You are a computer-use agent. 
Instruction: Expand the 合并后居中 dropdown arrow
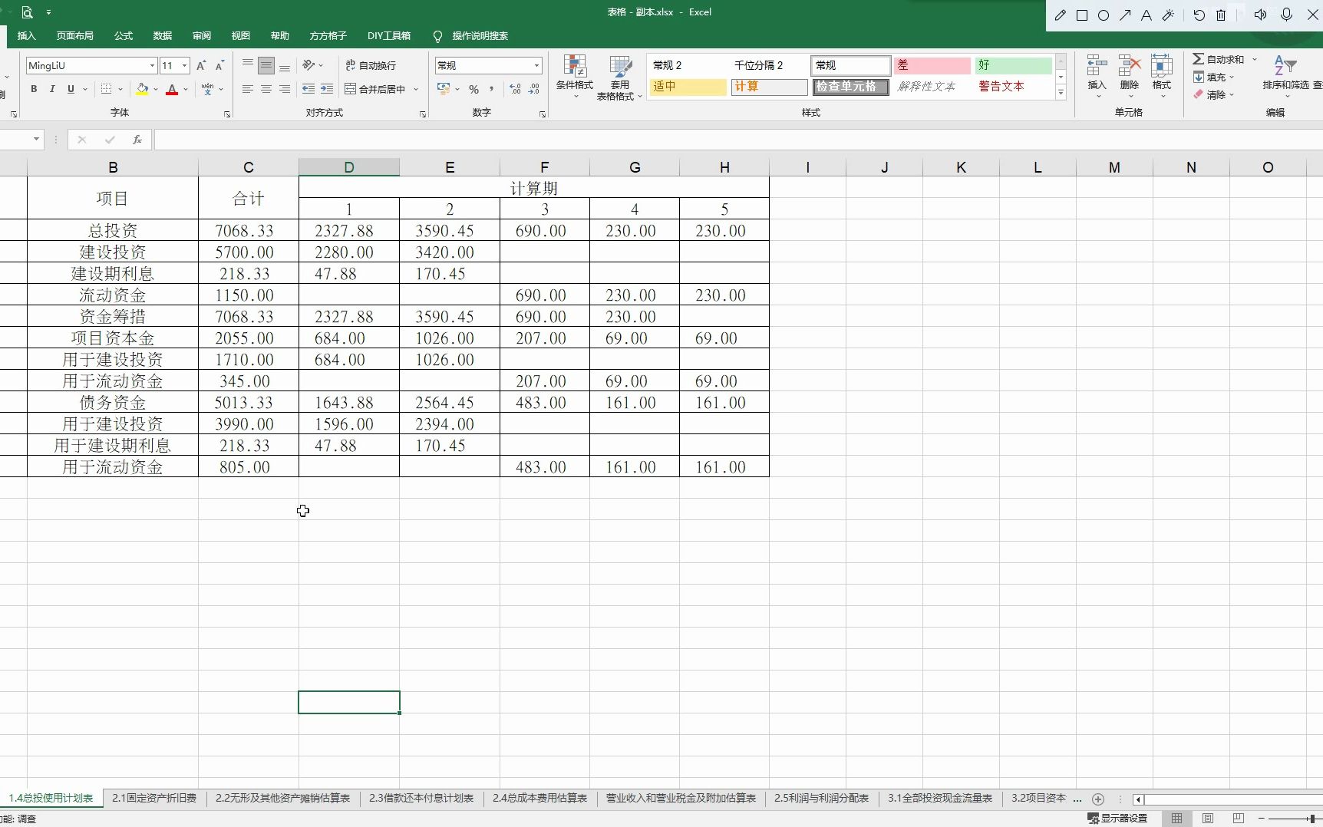(417, 89)
